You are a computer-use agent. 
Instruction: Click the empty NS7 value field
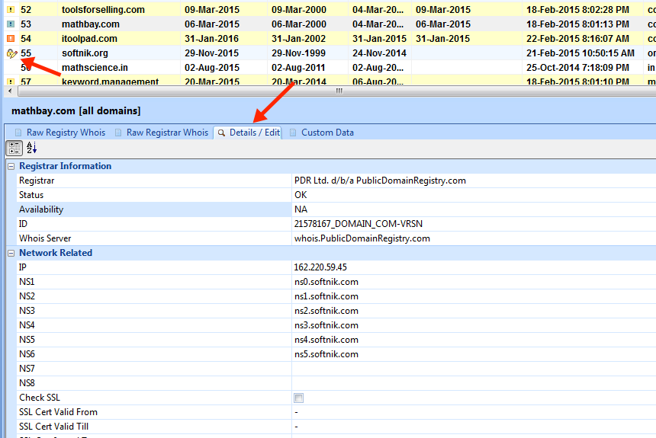[474, 369]
